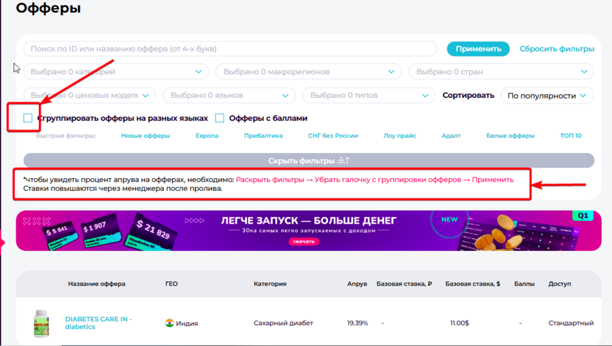Toggle the offers with points checkbox

point(220,118)
